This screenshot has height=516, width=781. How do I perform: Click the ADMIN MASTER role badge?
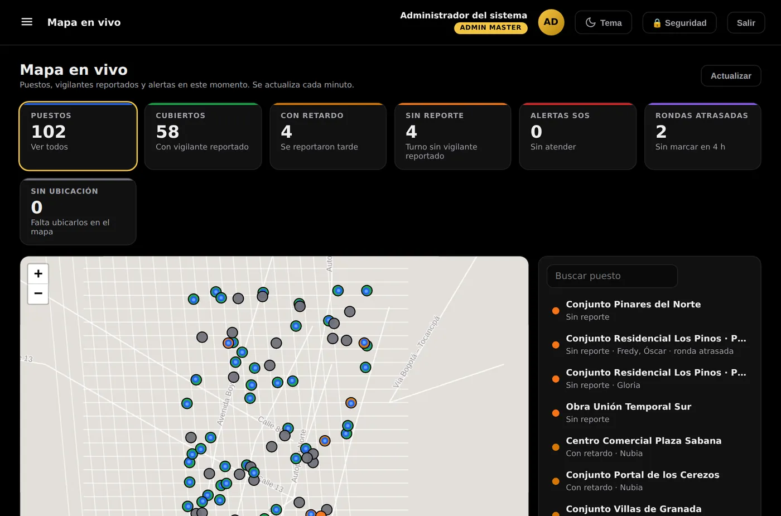[x=490, y=28]
